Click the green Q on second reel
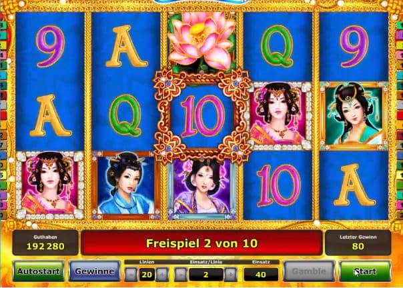The width and height of the screenshot is (403, 288). coord(125,115)
